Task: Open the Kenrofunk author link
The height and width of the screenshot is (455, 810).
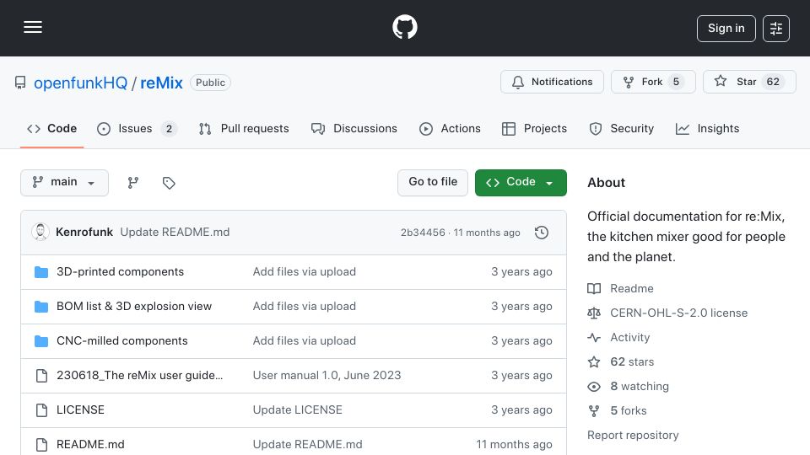Action: click(84, 233)
